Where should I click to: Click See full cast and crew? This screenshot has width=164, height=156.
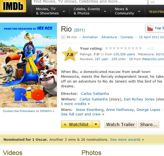click(x=81, y=114)
